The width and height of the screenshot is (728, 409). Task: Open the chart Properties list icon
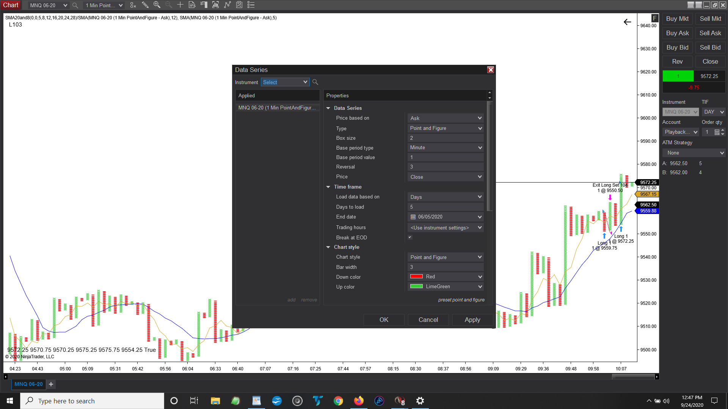coord(251,5)
